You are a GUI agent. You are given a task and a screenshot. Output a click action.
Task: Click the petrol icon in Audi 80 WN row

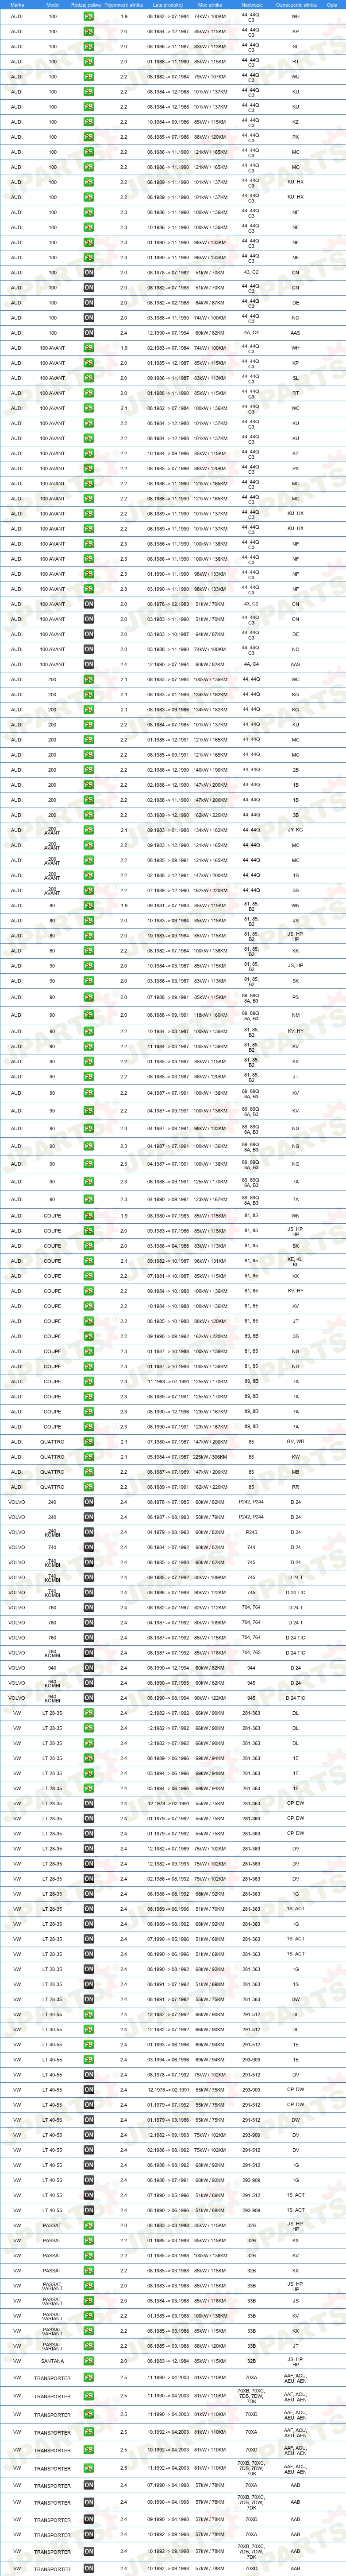click(89, 906)
